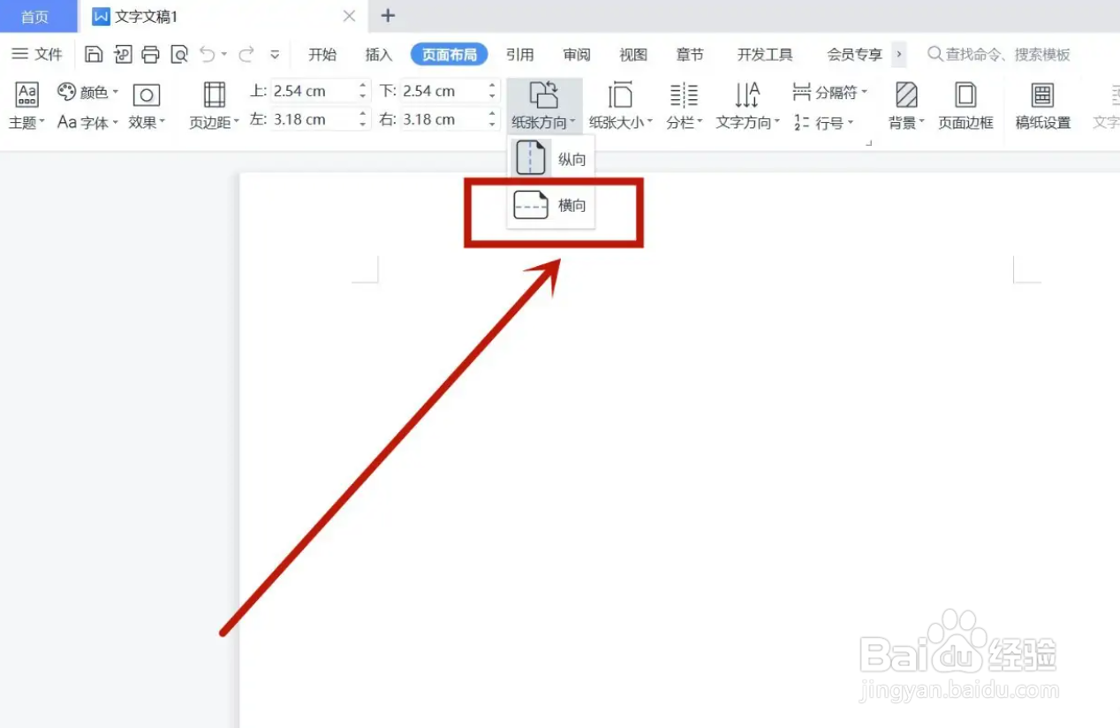This screenshot has width=1120, height=728.
Task: Select 纵向 (Portrait) orientation
Action: pos(553,157)
